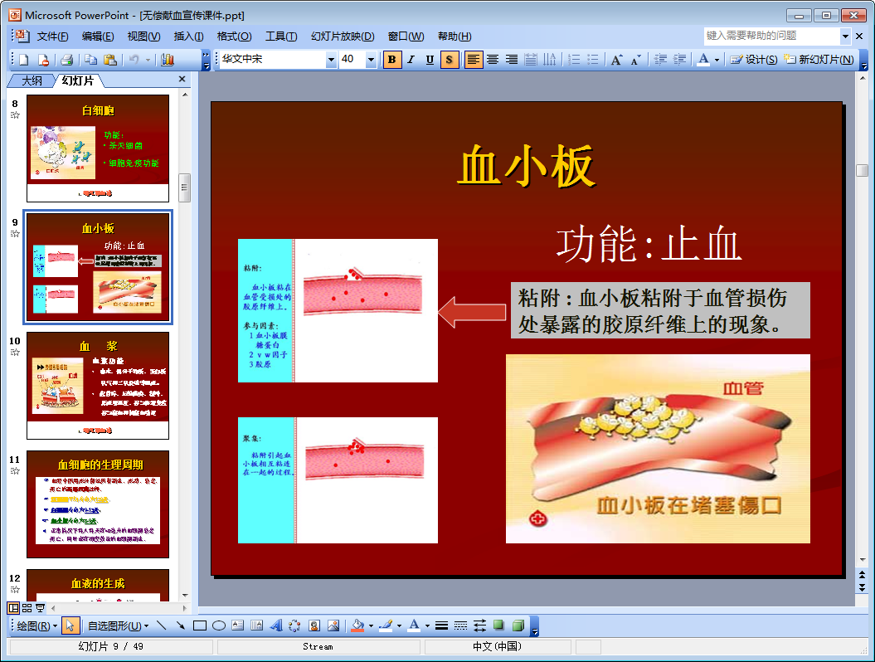
Task: Insert a vertical text box
Action: [257, 625]
